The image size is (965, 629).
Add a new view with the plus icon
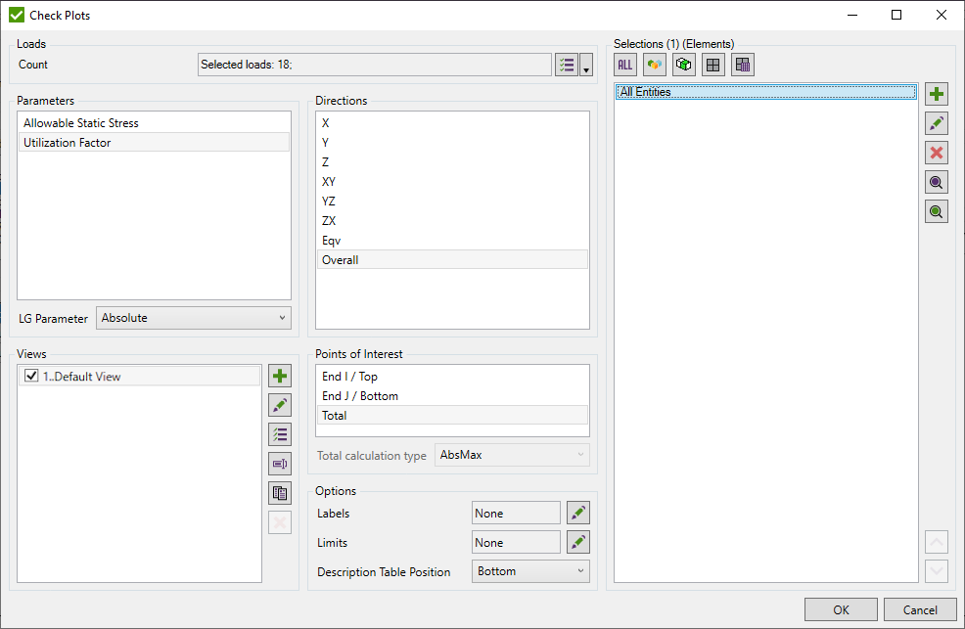coord(280,375)
